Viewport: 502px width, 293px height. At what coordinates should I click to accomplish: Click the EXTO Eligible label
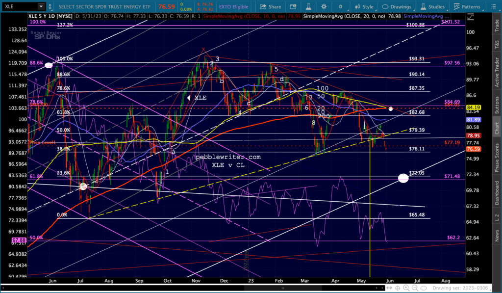pyautogui.click(x=233, y=7)
